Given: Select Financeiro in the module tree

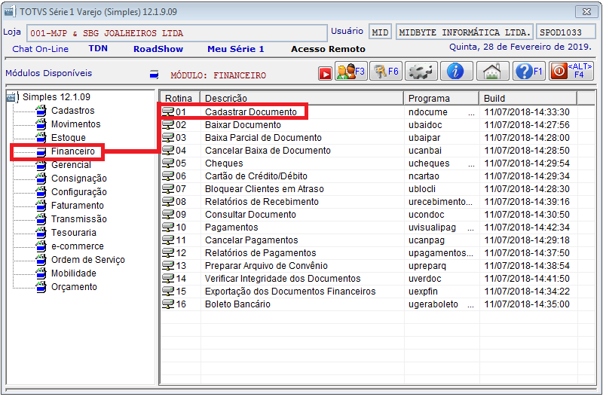Looking at the screenshot, I should 72,151.
